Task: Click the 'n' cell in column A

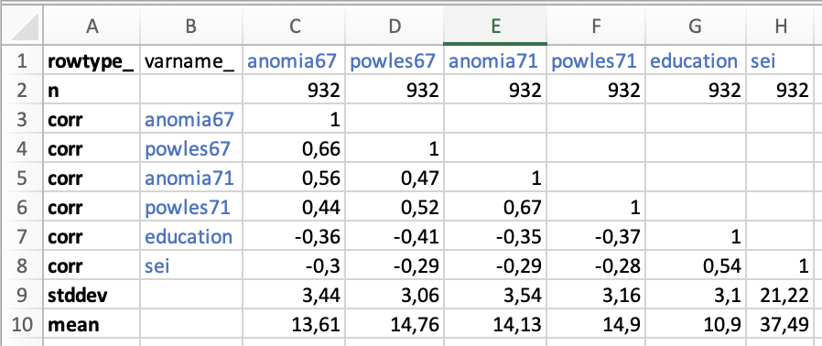Action: (92, 91)
